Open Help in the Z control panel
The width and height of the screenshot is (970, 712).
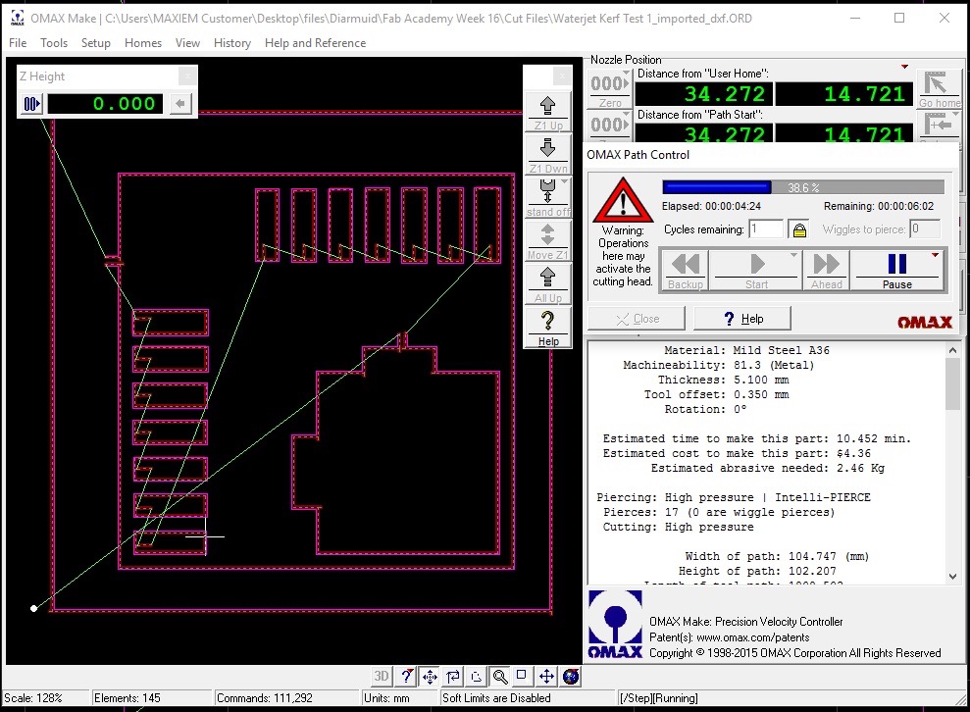point(547,328)
